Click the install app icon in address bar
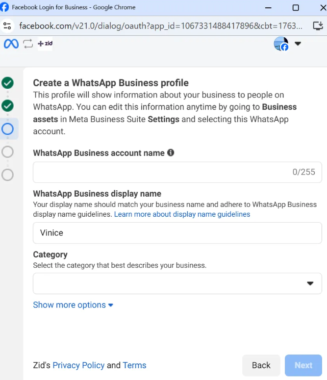 point(318,25)
